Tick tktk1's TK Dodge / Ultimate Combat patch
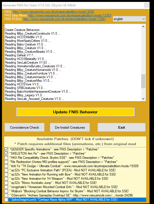This screenshot has height=204, width=154. [x=6, y=166]
